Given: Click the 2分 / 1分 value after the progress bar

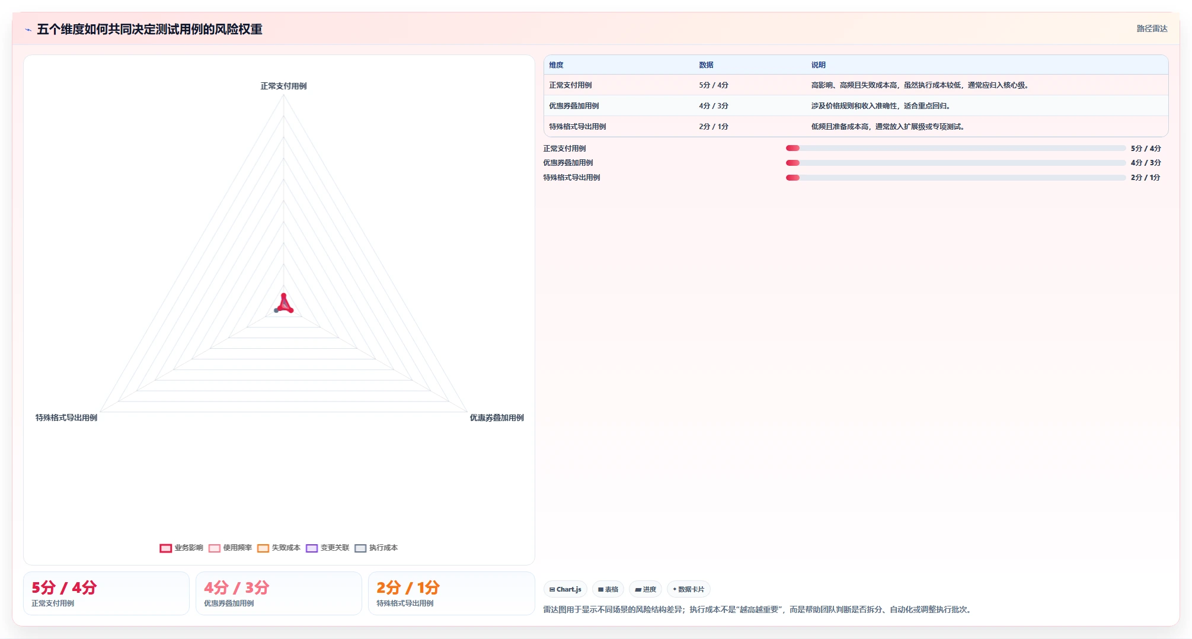Looking at the screenshot, I should click(1146, 178).
